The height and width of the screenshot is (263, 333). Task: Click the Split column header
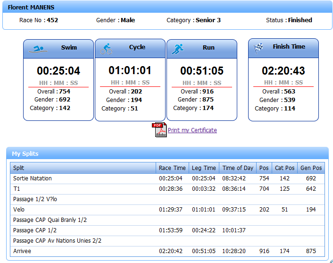tap(83, 168)
